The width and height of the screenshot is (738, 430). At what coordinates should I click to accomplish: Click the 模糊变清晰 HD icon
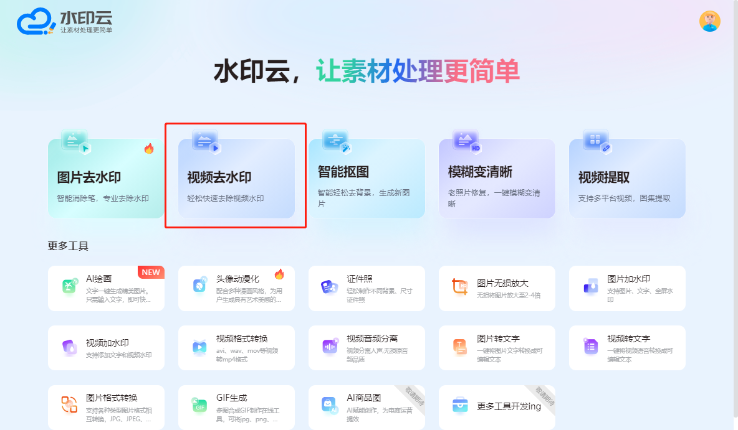[466, 141]
